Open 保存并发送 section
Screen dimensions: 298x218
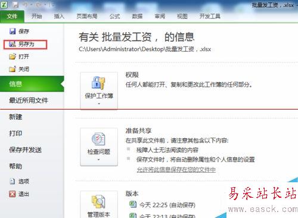pos(26,150)
